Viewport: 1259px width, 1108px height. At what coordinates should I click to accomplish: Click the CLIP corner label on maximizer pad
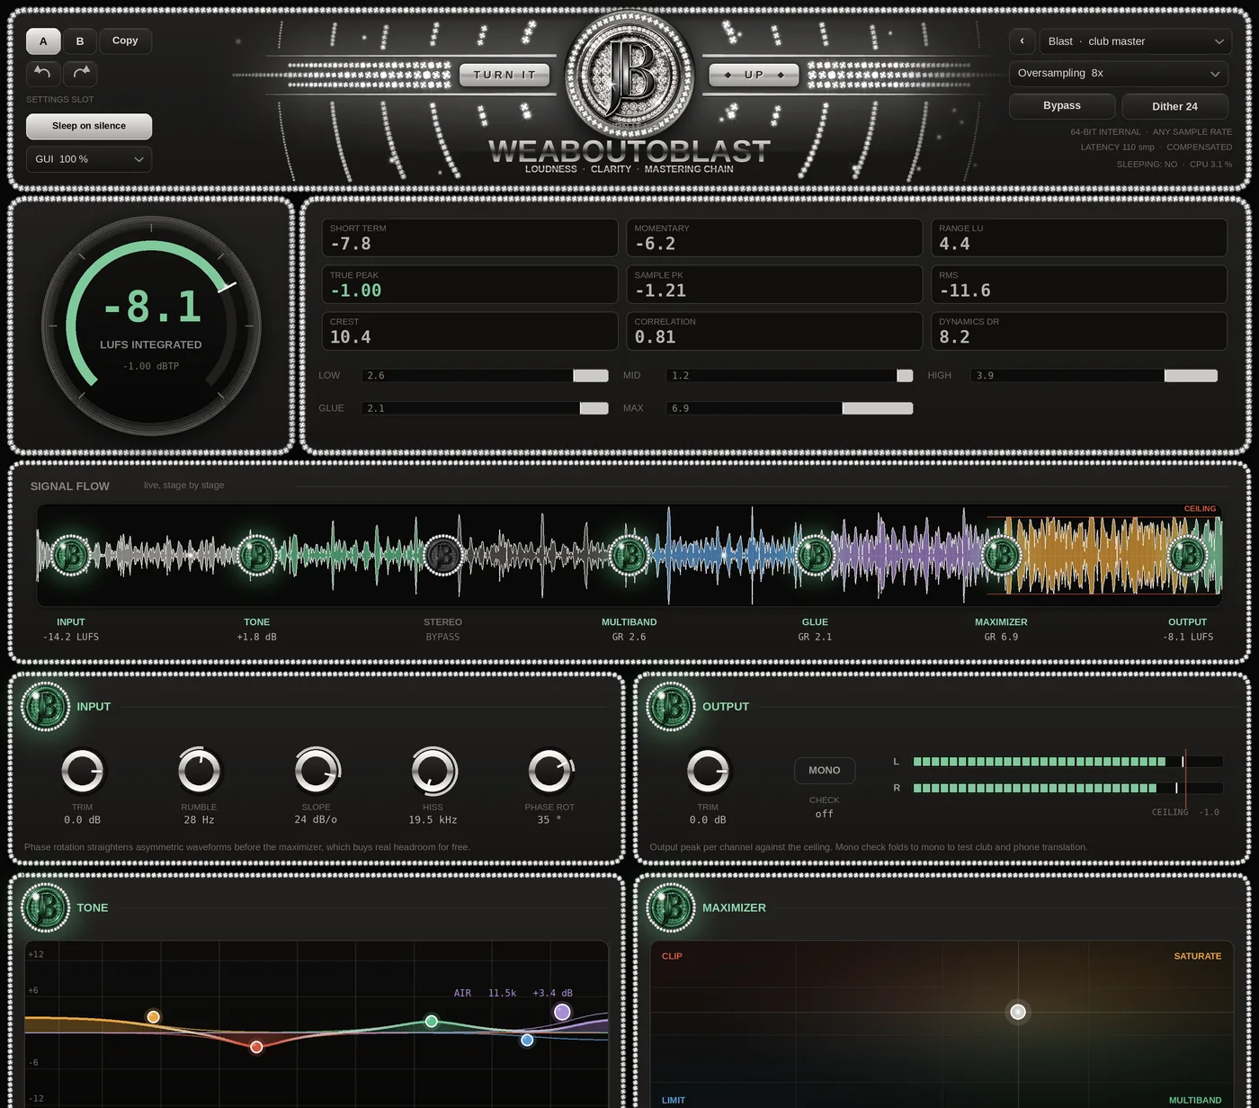click(x=672, y=956)
